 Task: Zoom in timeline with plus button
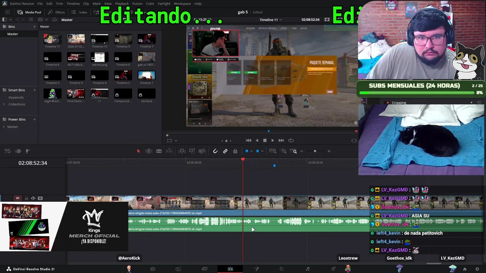coord(329,151)
